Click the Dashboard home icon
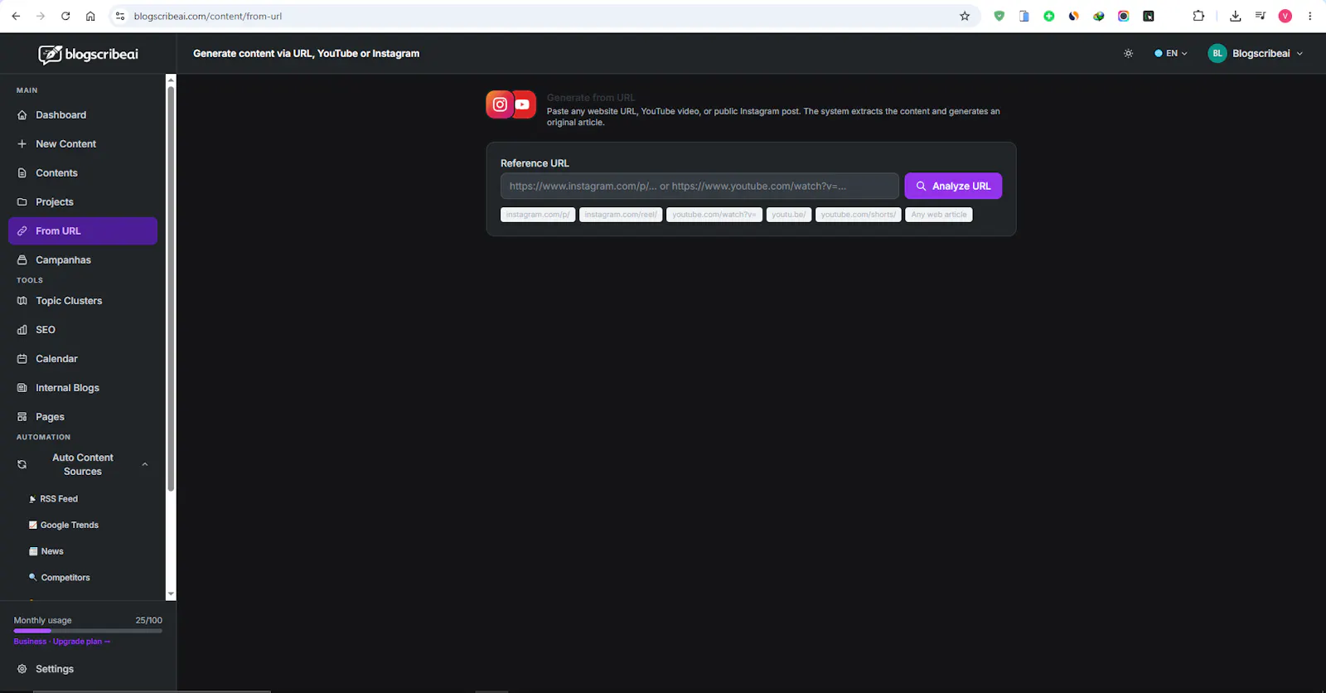 pyautogui.click(x=22, y=115)
